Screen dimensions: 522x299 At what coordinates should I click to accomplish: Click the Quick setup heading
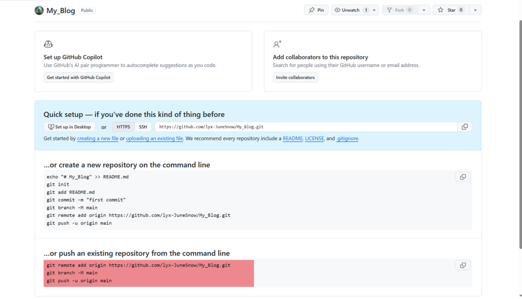(x=134, y=114)
